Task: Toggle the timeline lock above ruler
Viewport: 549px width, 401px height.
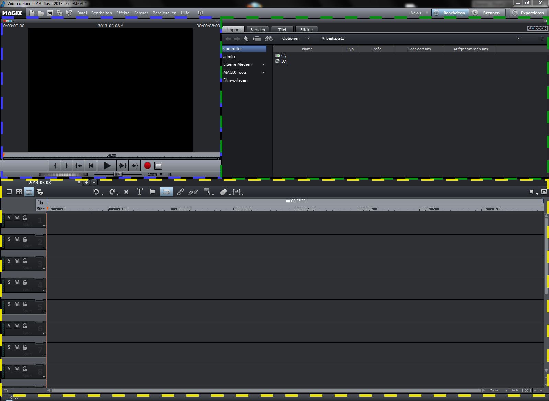Action: [41, 202]
